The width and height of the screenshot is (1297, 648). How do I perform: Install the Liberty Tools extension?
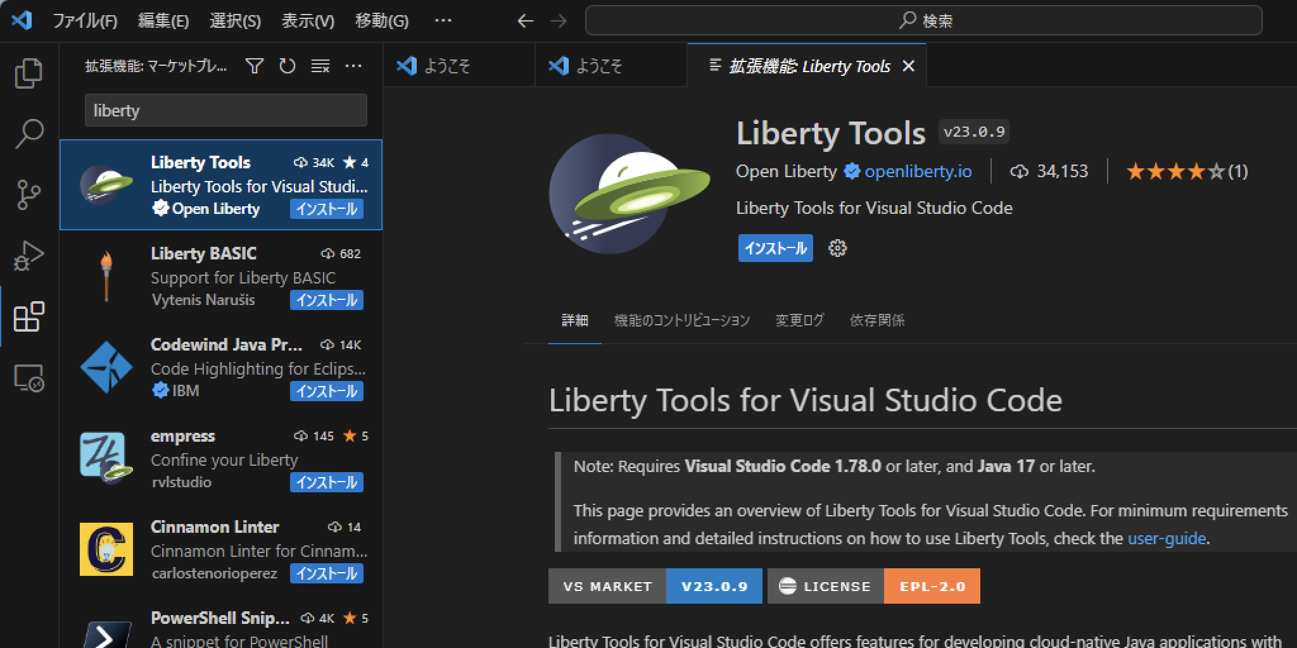(x=775, y=248)
